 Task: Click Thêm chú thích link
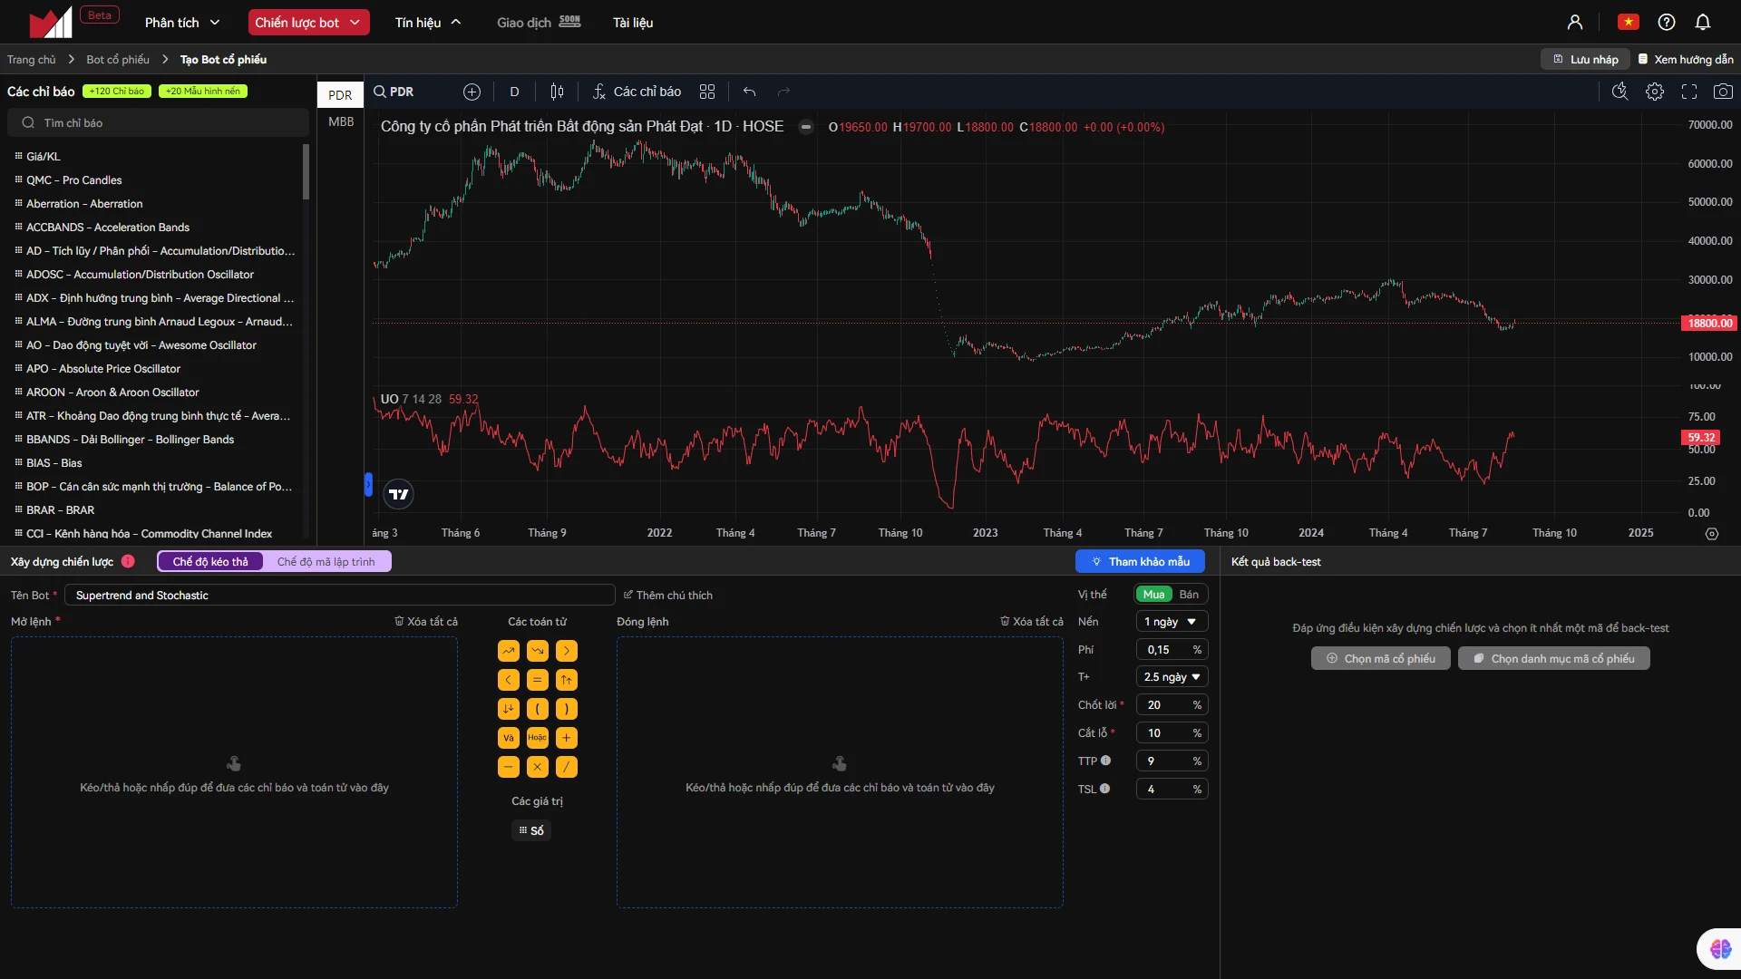point(667,596)
